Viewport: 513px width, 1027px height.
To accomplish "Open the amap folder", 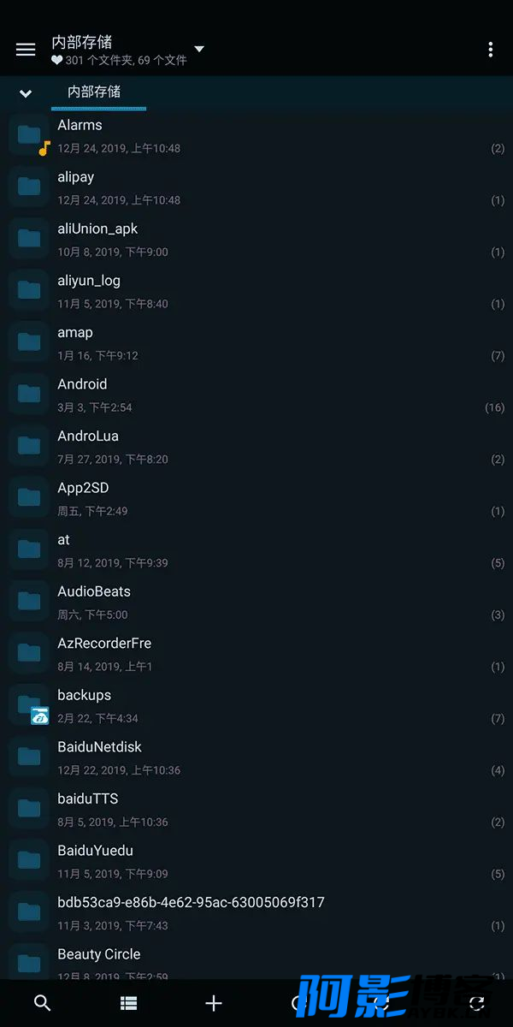I will [256, 343].
